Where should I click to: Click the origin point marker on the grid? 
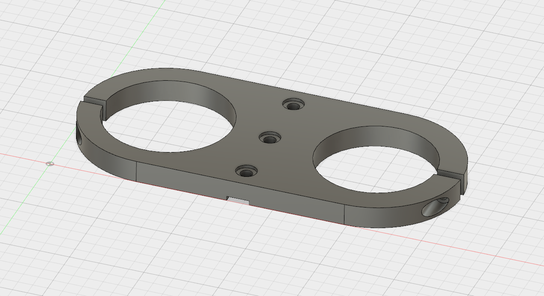pos(50,164)
